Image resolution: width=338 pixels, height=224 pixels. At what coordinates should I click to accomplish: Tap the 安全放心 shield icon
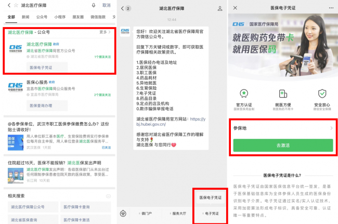click(322, 94)
